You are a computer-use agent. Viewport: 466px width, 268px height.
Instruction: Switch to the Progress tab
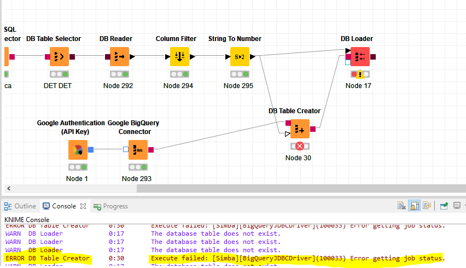[110, 206]
